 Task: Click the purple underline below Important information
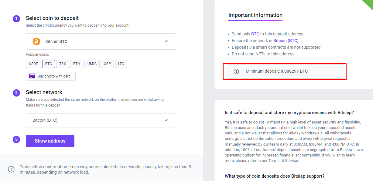(x=255, y=21)
